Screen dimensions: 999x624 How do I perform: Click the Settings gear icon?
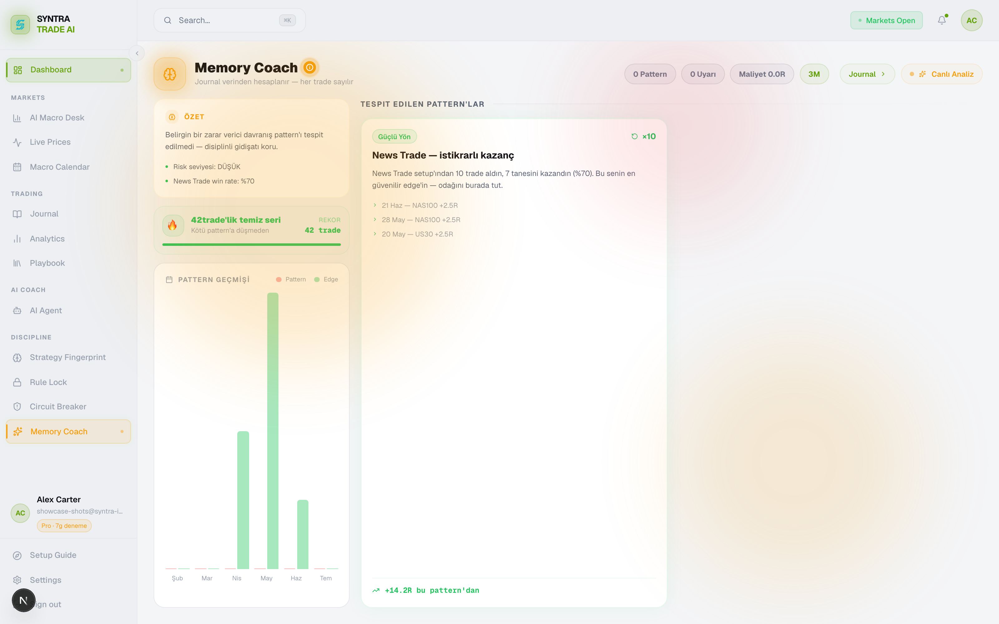[x=17, y=580]
